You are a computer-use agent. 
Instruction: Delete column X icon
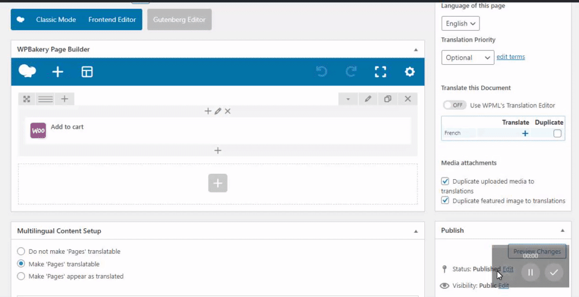228,111
